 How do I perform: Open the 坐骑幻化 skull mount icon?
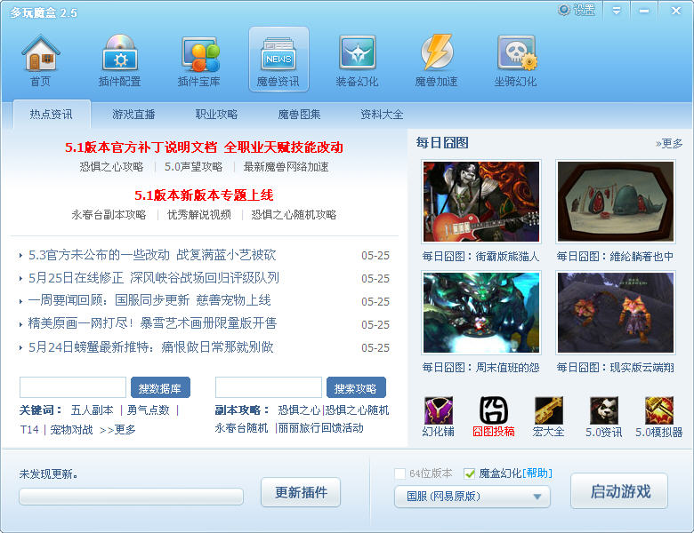point(515,60)
